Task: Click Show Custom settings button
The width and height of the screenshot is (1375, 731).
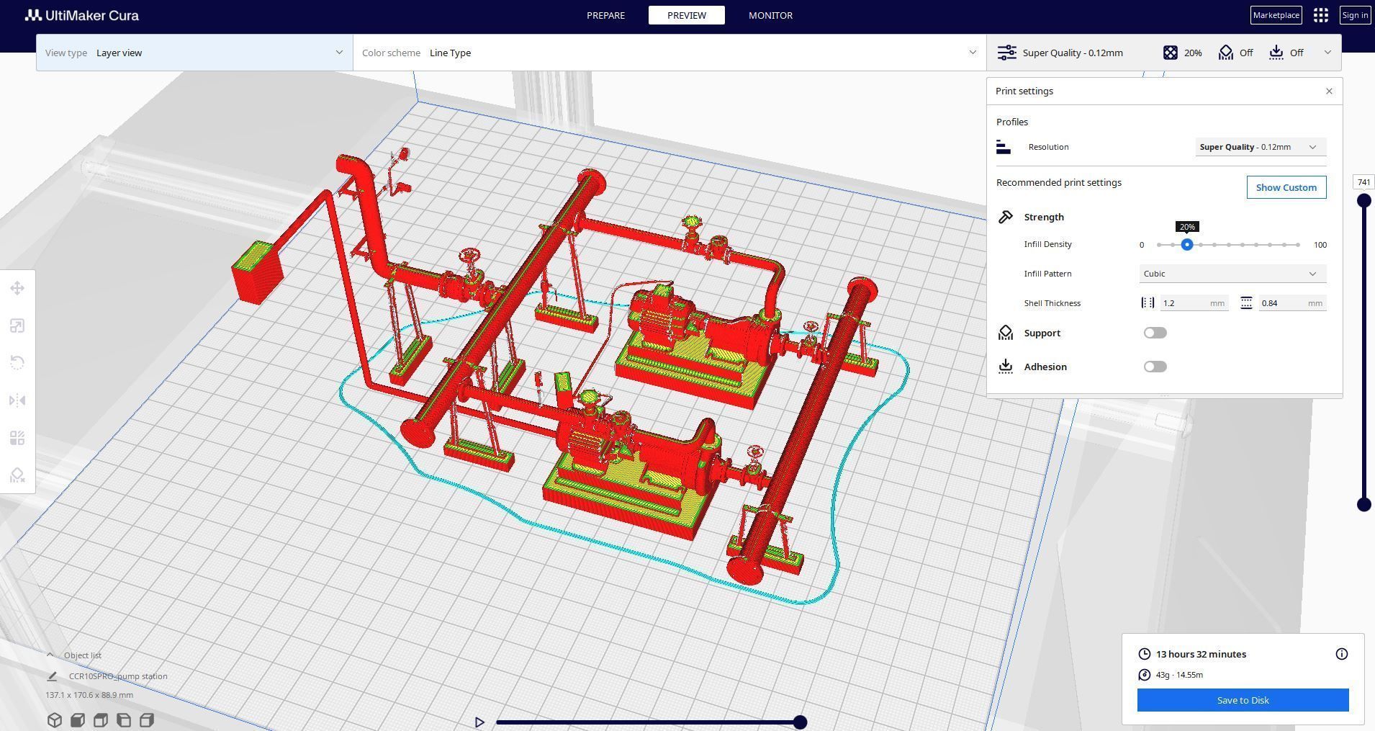Action: 1286,187
